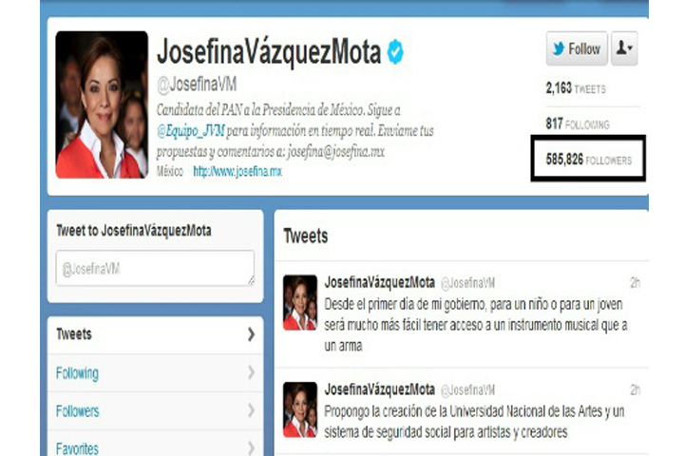The width and height of the screenshot is (684, 456).
Task: Click the avatar of the first tweet
Action: 300,302
